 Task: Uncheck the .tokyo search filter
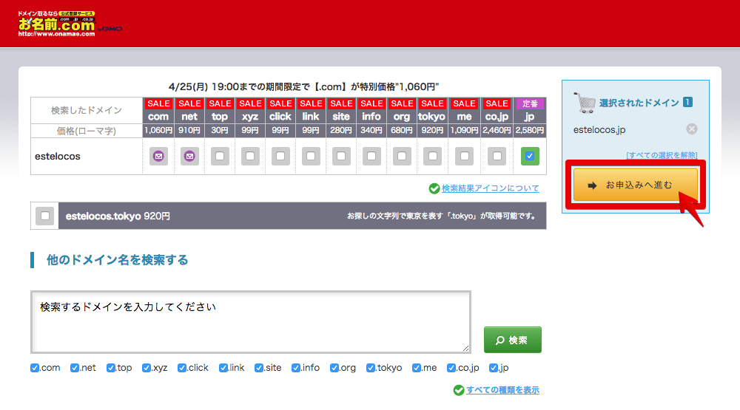pyautogui.click(x=371, y=368)
